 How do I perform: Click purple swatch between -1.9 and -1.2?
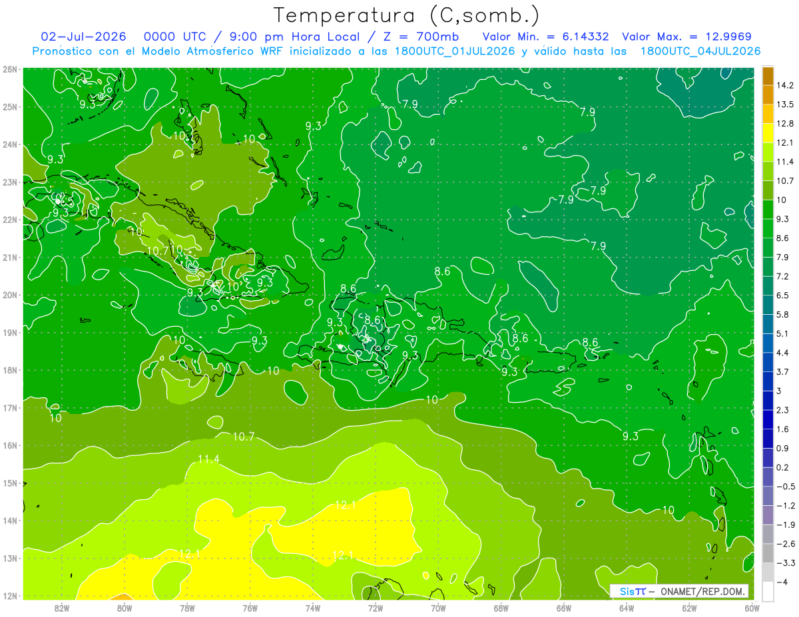[x=768, y=515]
